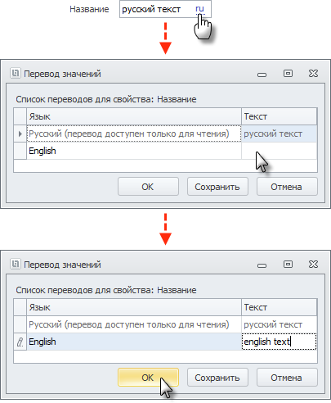
Task: Select English language cell in lower dialog
Action: click(x=134, y=342)
